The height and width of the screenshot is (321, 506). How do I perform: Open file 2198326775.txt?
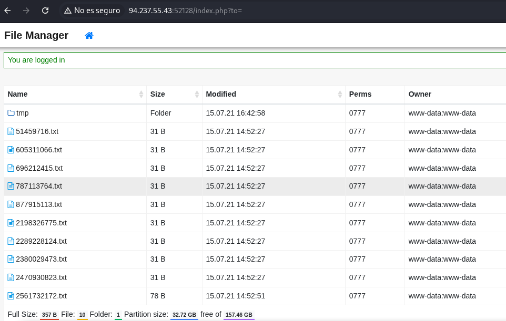pyautogui.click(x=41, y=223)
